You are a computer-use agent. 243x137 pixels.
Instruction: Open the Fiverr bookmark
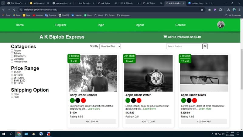tap(88, 15)
